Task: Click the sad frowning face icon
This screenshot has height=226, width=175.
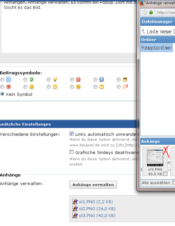Action: pos(32,87)
